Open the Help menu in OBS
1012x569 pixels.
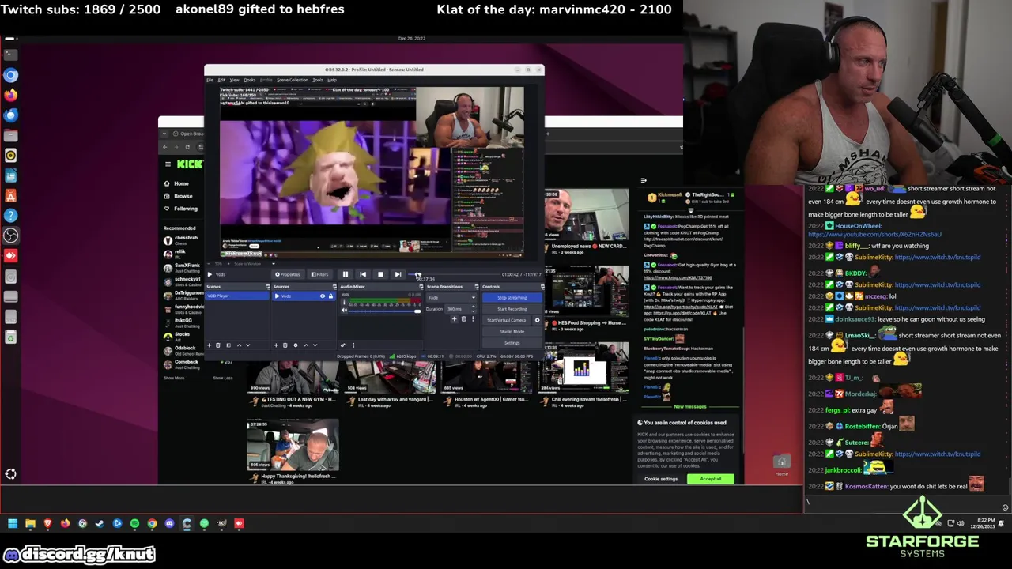[x=332, y=80]
